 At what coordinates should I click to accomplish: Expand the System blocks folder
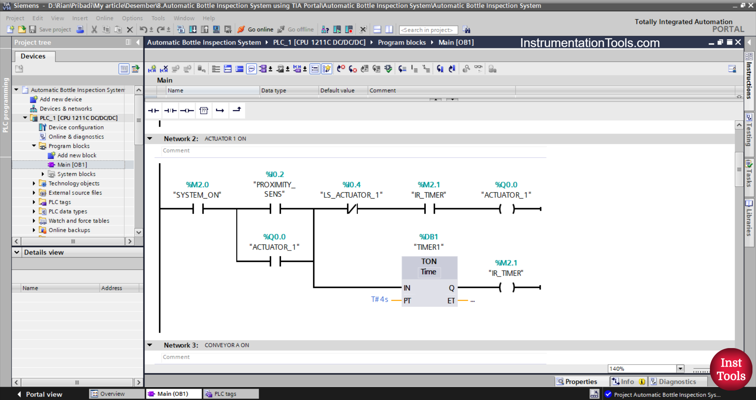coord(43,174)
